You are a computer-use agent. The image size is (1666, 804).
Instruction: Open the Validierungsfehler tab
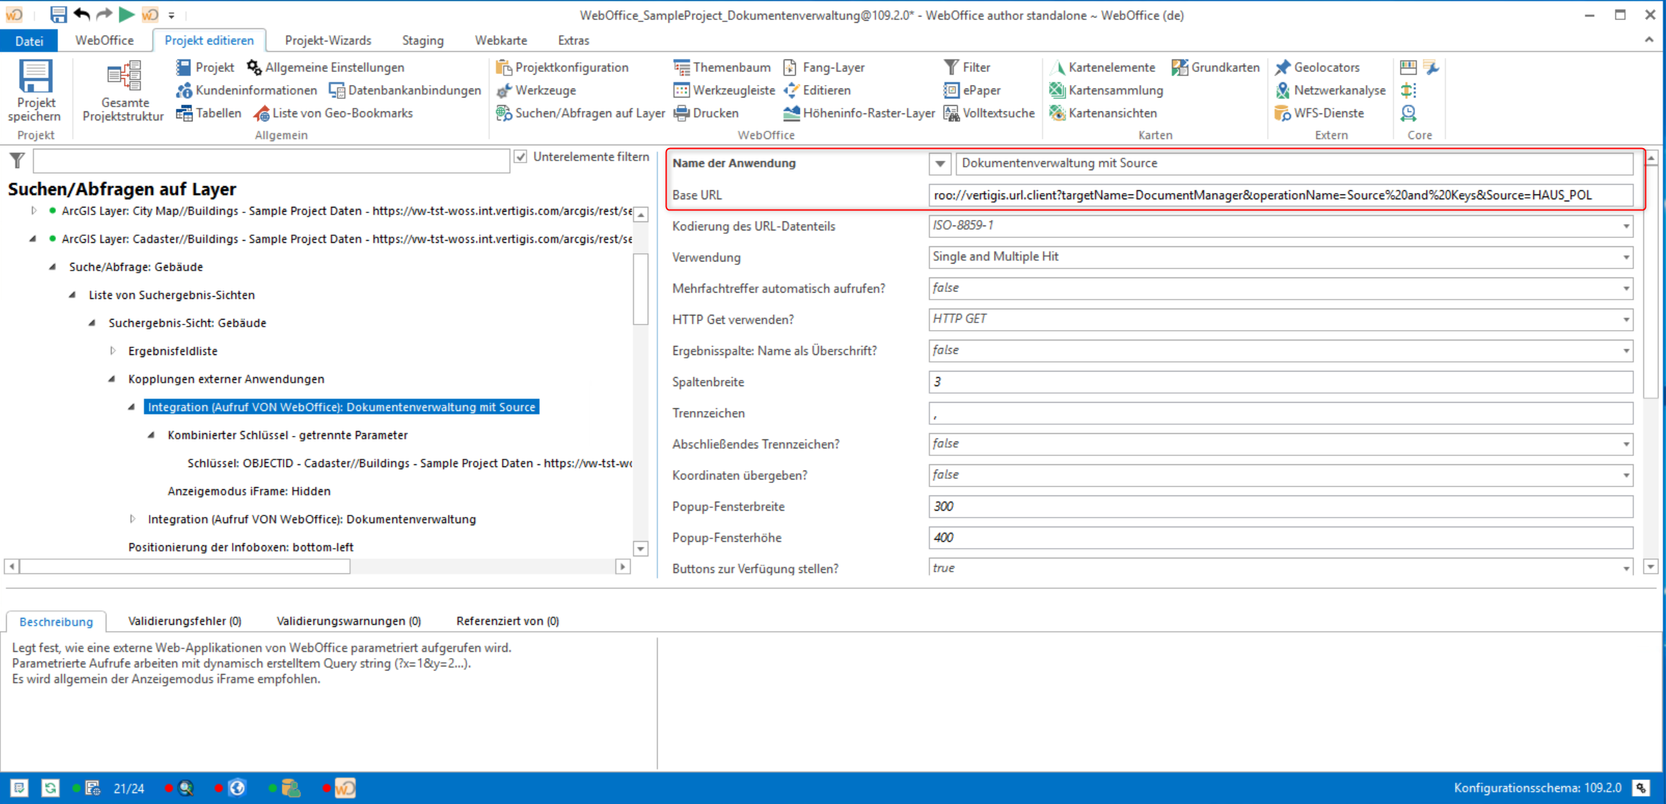[x=184, y=621]
